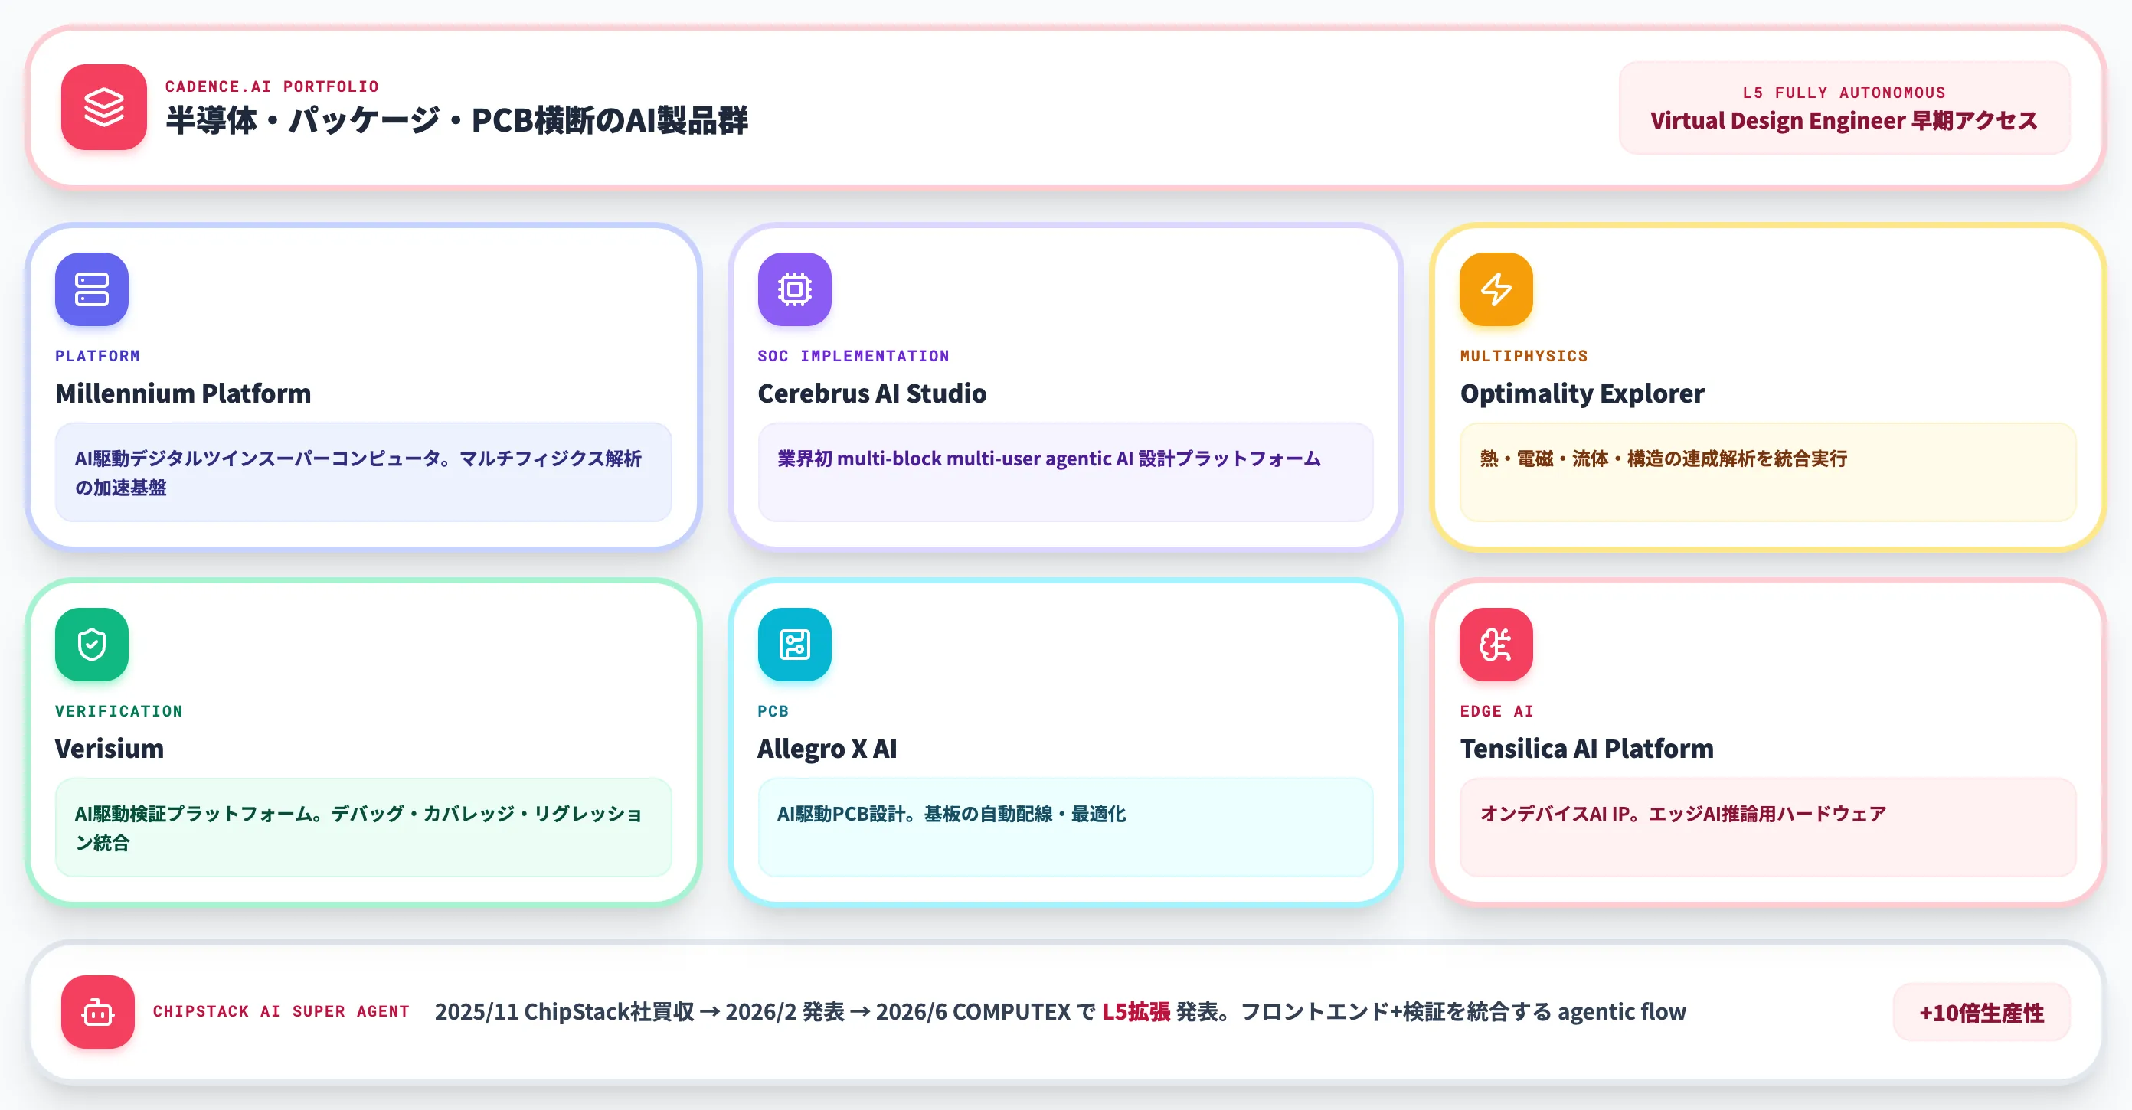Click the VERIFICATION category label
Viewport: 2132px width, 1110px height.
[119, 710]
